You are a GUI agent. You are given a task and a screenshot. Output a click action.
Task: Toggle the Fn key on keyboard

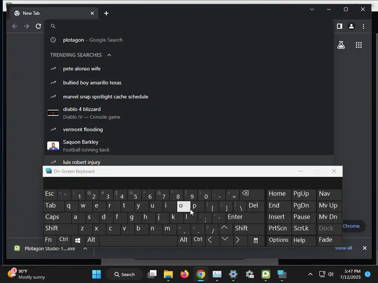(x=50, y=240)
